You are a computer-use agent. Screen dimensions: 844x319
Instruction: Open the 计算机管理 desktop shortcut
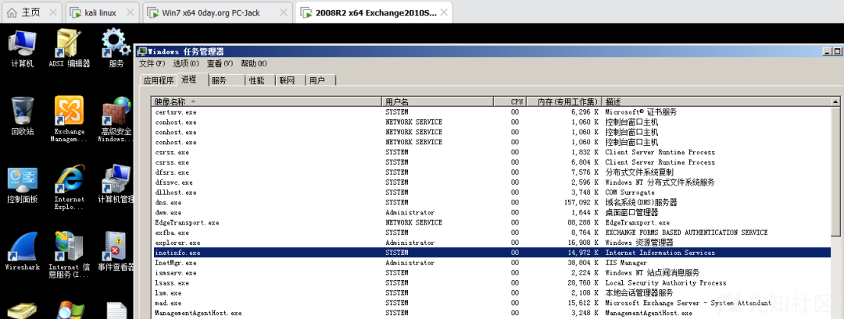[x=116, y=184]
